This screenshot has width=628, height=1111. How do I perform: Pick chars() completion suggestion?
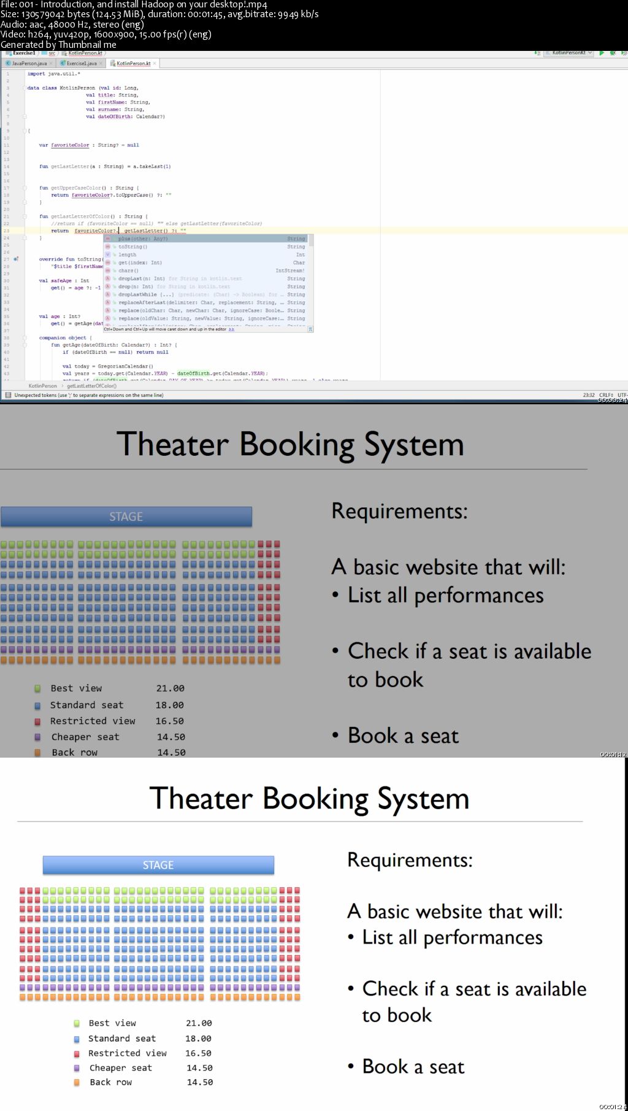tap(205, 271)
